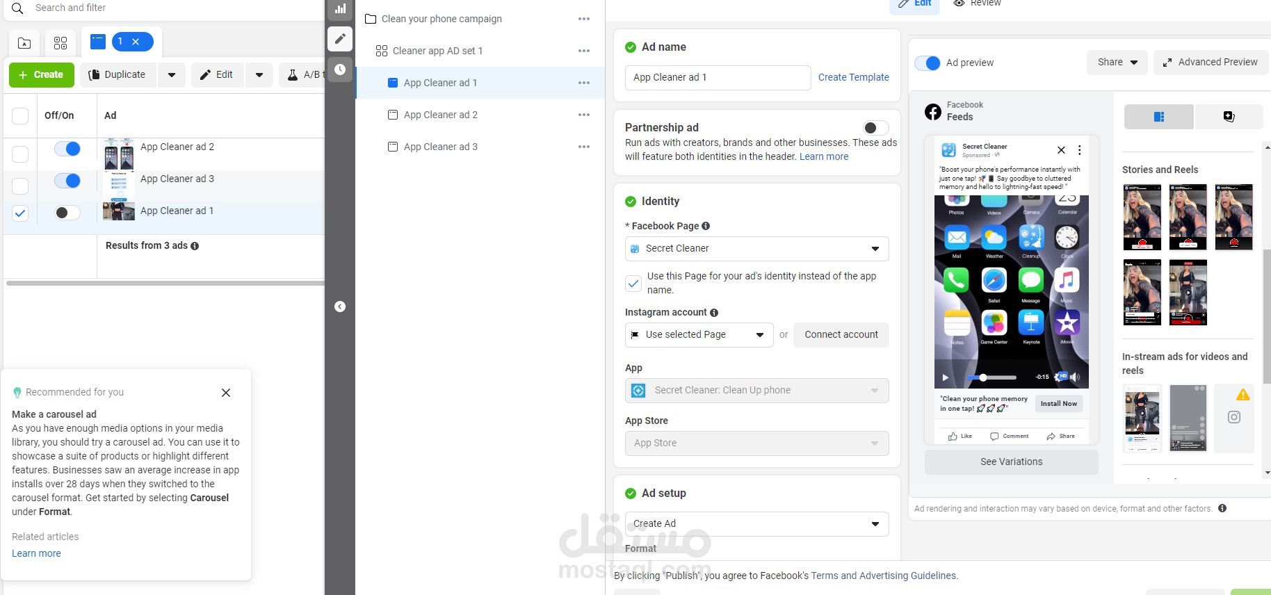Enable the Partnership ad toggle
1271x595 pixels.
(x=875, y=128)
